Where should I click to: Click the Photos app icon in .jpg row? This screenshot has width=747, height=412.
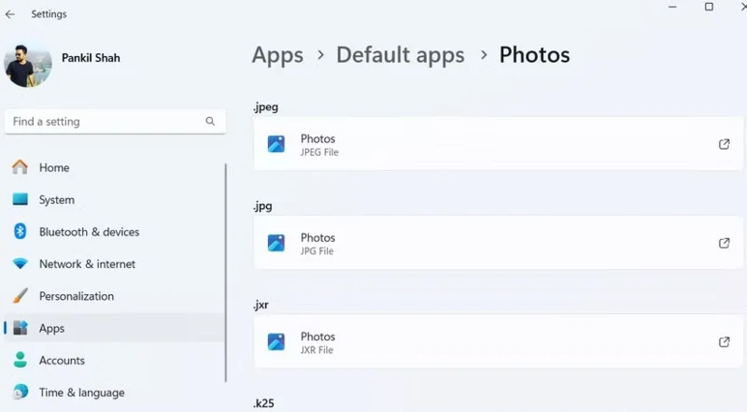(276, 243)
